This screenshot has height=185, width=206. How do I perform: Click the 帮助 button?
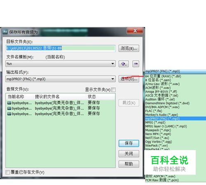point(129,164)
